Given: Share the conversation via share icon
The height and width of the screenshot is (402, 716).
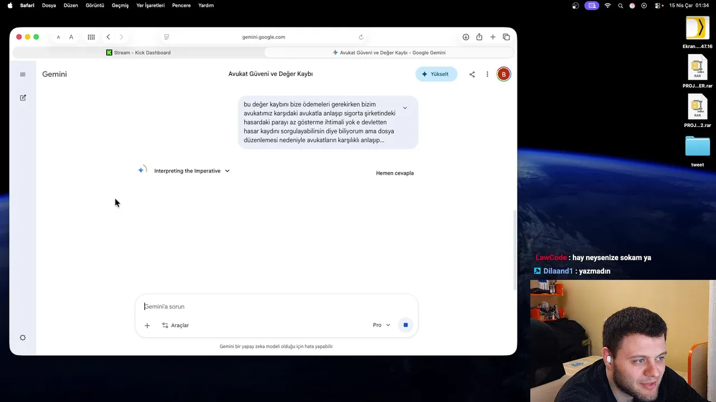Looking at the screenshot, I should click(472, 74).
